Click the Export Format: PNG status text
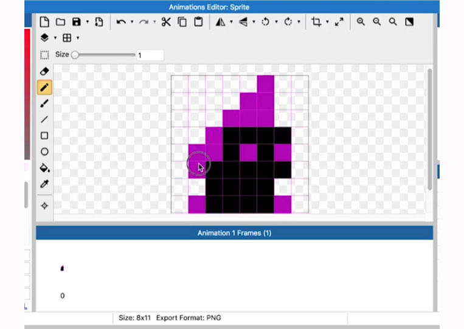The height and width of the screenshot is (329, 464). (x=189, y=318)
